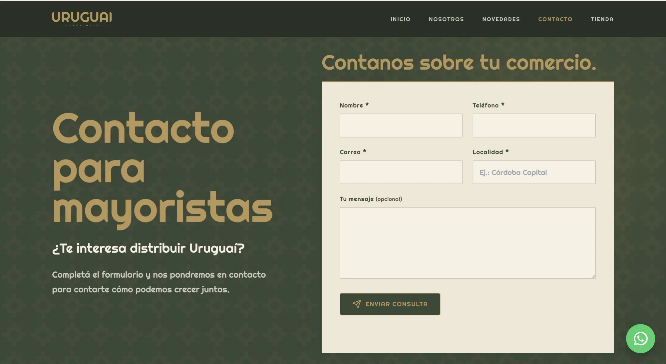Viewport: 666px width, 364px height.
Task: Click into the Teléfono field
Action: [x=534, y=126]
